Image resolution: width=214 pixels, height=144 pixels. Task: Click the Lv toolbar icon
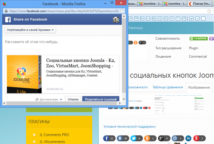[148, 19]
